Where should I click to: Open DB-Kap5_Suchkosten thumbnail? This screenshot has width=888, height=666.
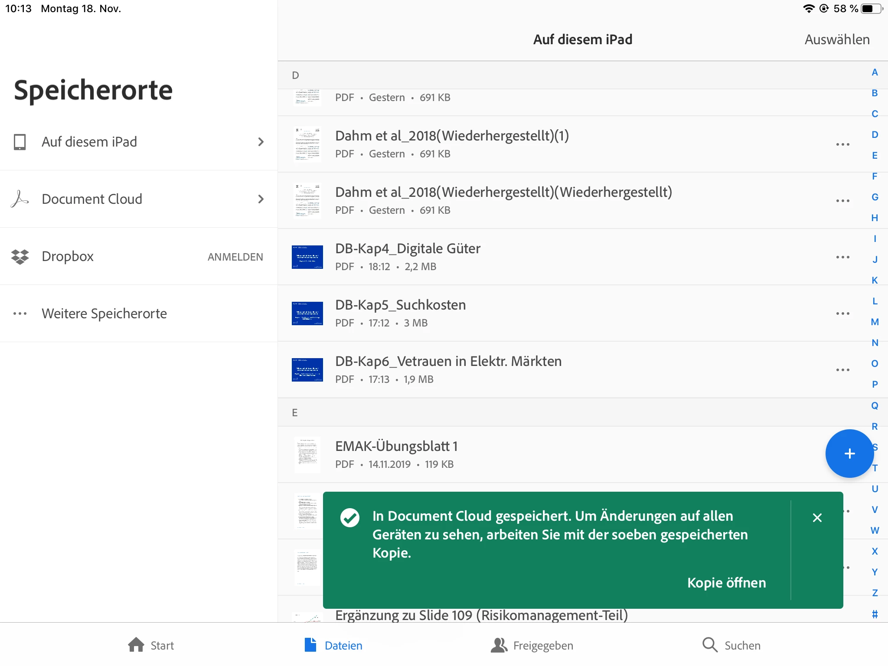click(x=307, y=313)
